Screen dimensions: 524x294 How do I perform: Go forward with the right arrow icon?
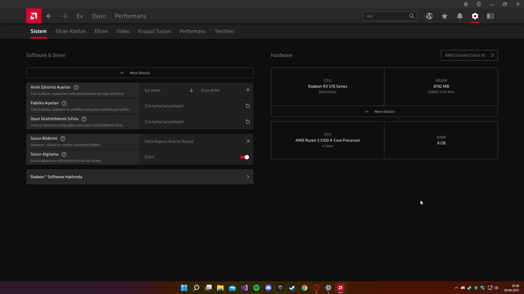click(64, 16)
